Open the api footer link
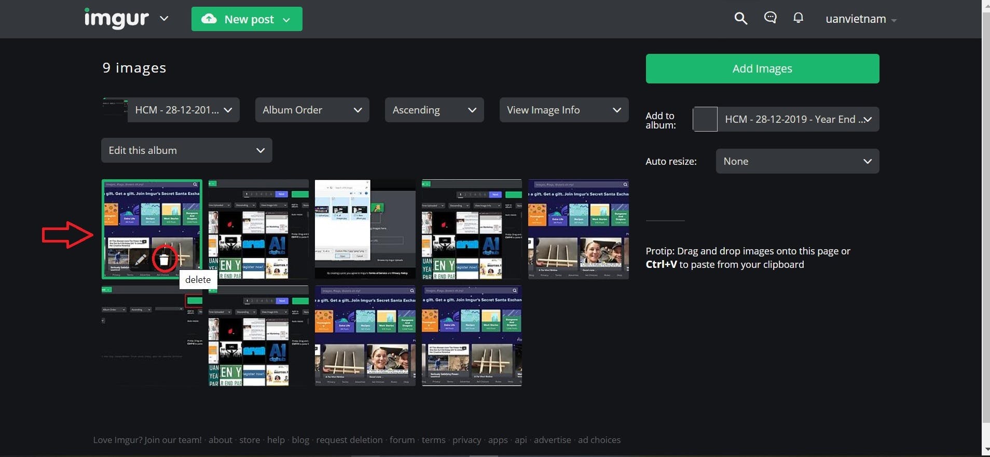The image size is (990, 457). [521, 440]
